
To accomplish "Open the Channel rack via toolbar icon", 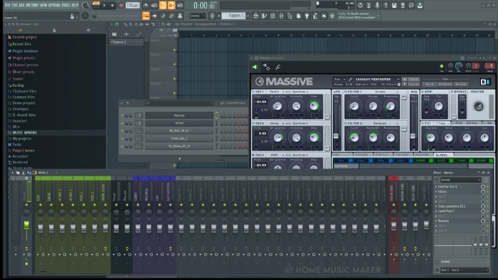I will click(x=272, y=16).
